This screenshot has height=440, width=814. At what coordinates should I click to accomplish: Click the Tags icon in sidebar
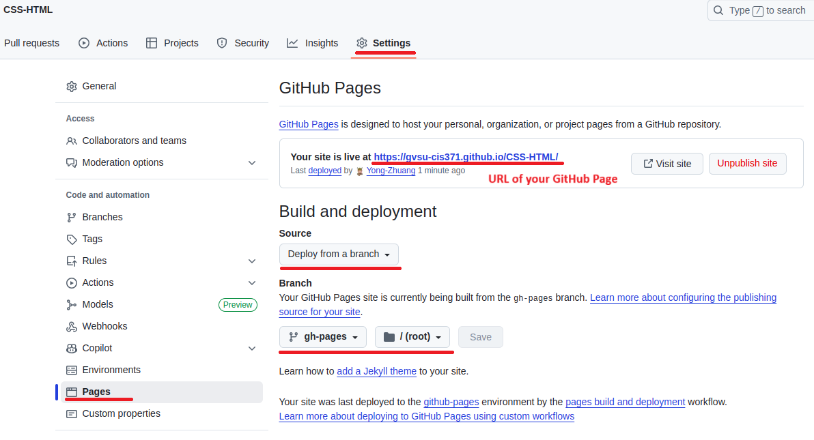pos(72,239)
